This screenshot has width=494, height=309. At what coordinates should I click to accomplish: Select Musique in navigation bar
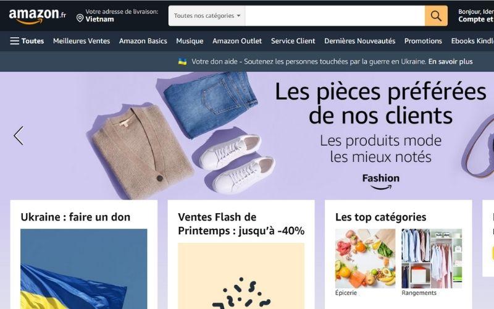click(x=190, y=41)
